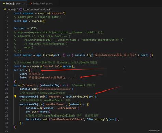Click 'let arr' on line 16
162x133 pixels.
pyautogui.click(x=19, y=70)
